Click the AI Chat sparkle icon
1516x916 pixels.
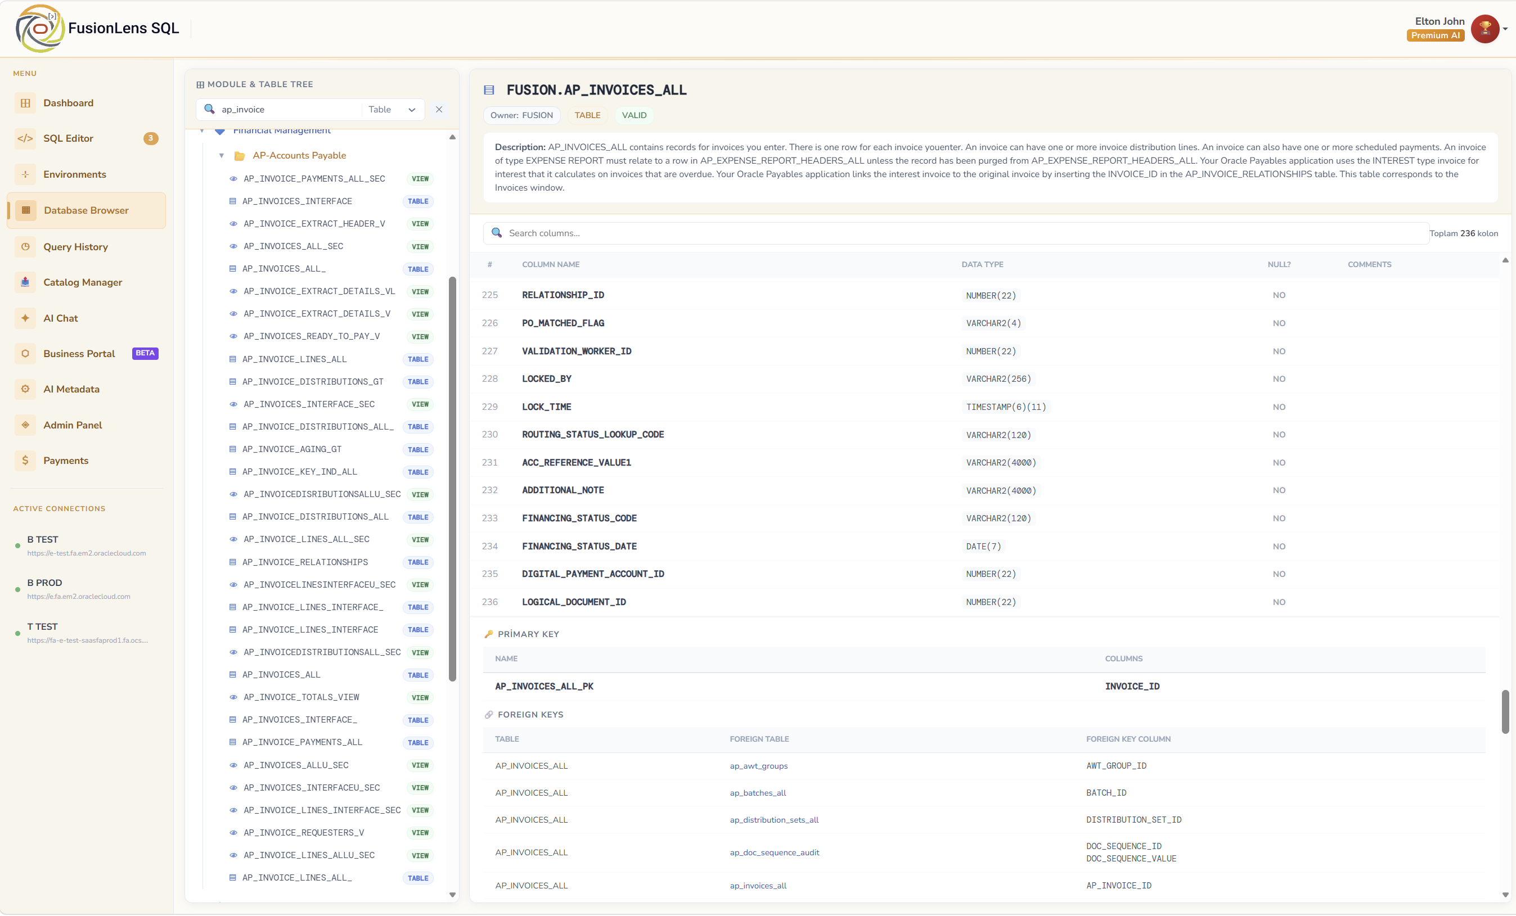[x=25, y=318]
